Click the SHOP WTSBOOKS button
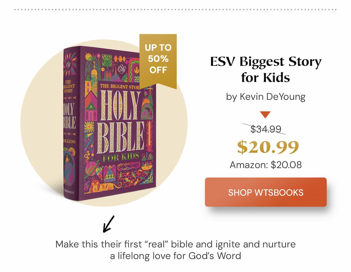351x272 pixels. tap(265, 192)
